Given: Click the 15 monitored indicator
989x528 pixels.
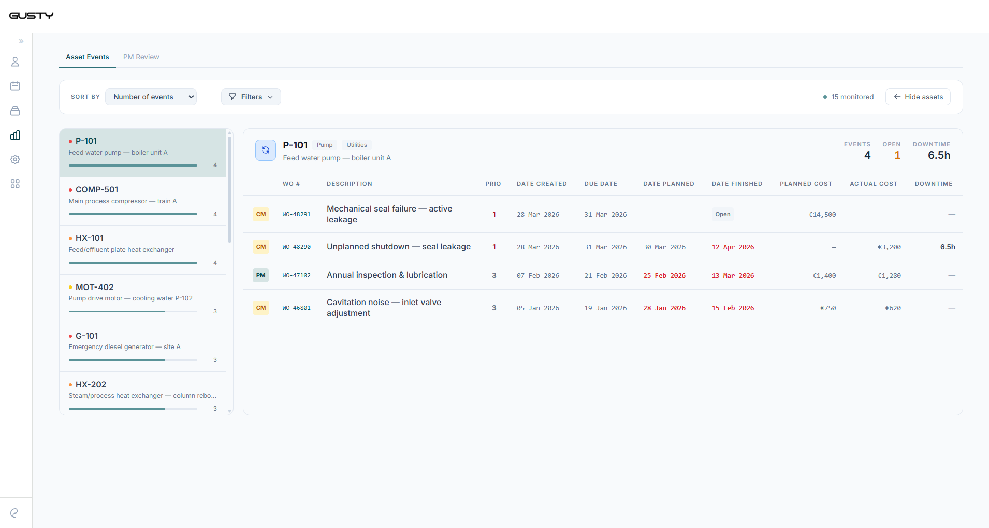Looking at the screenshot, I should (x=849, y=97).
